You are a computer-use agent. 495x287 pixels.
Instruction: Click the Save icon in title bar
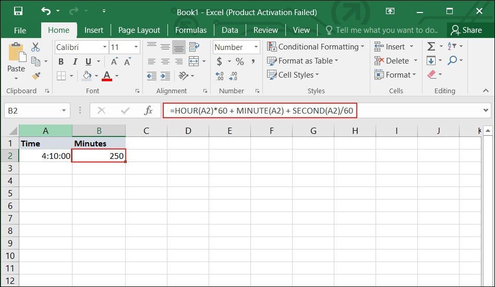click(x=18, y=11)
